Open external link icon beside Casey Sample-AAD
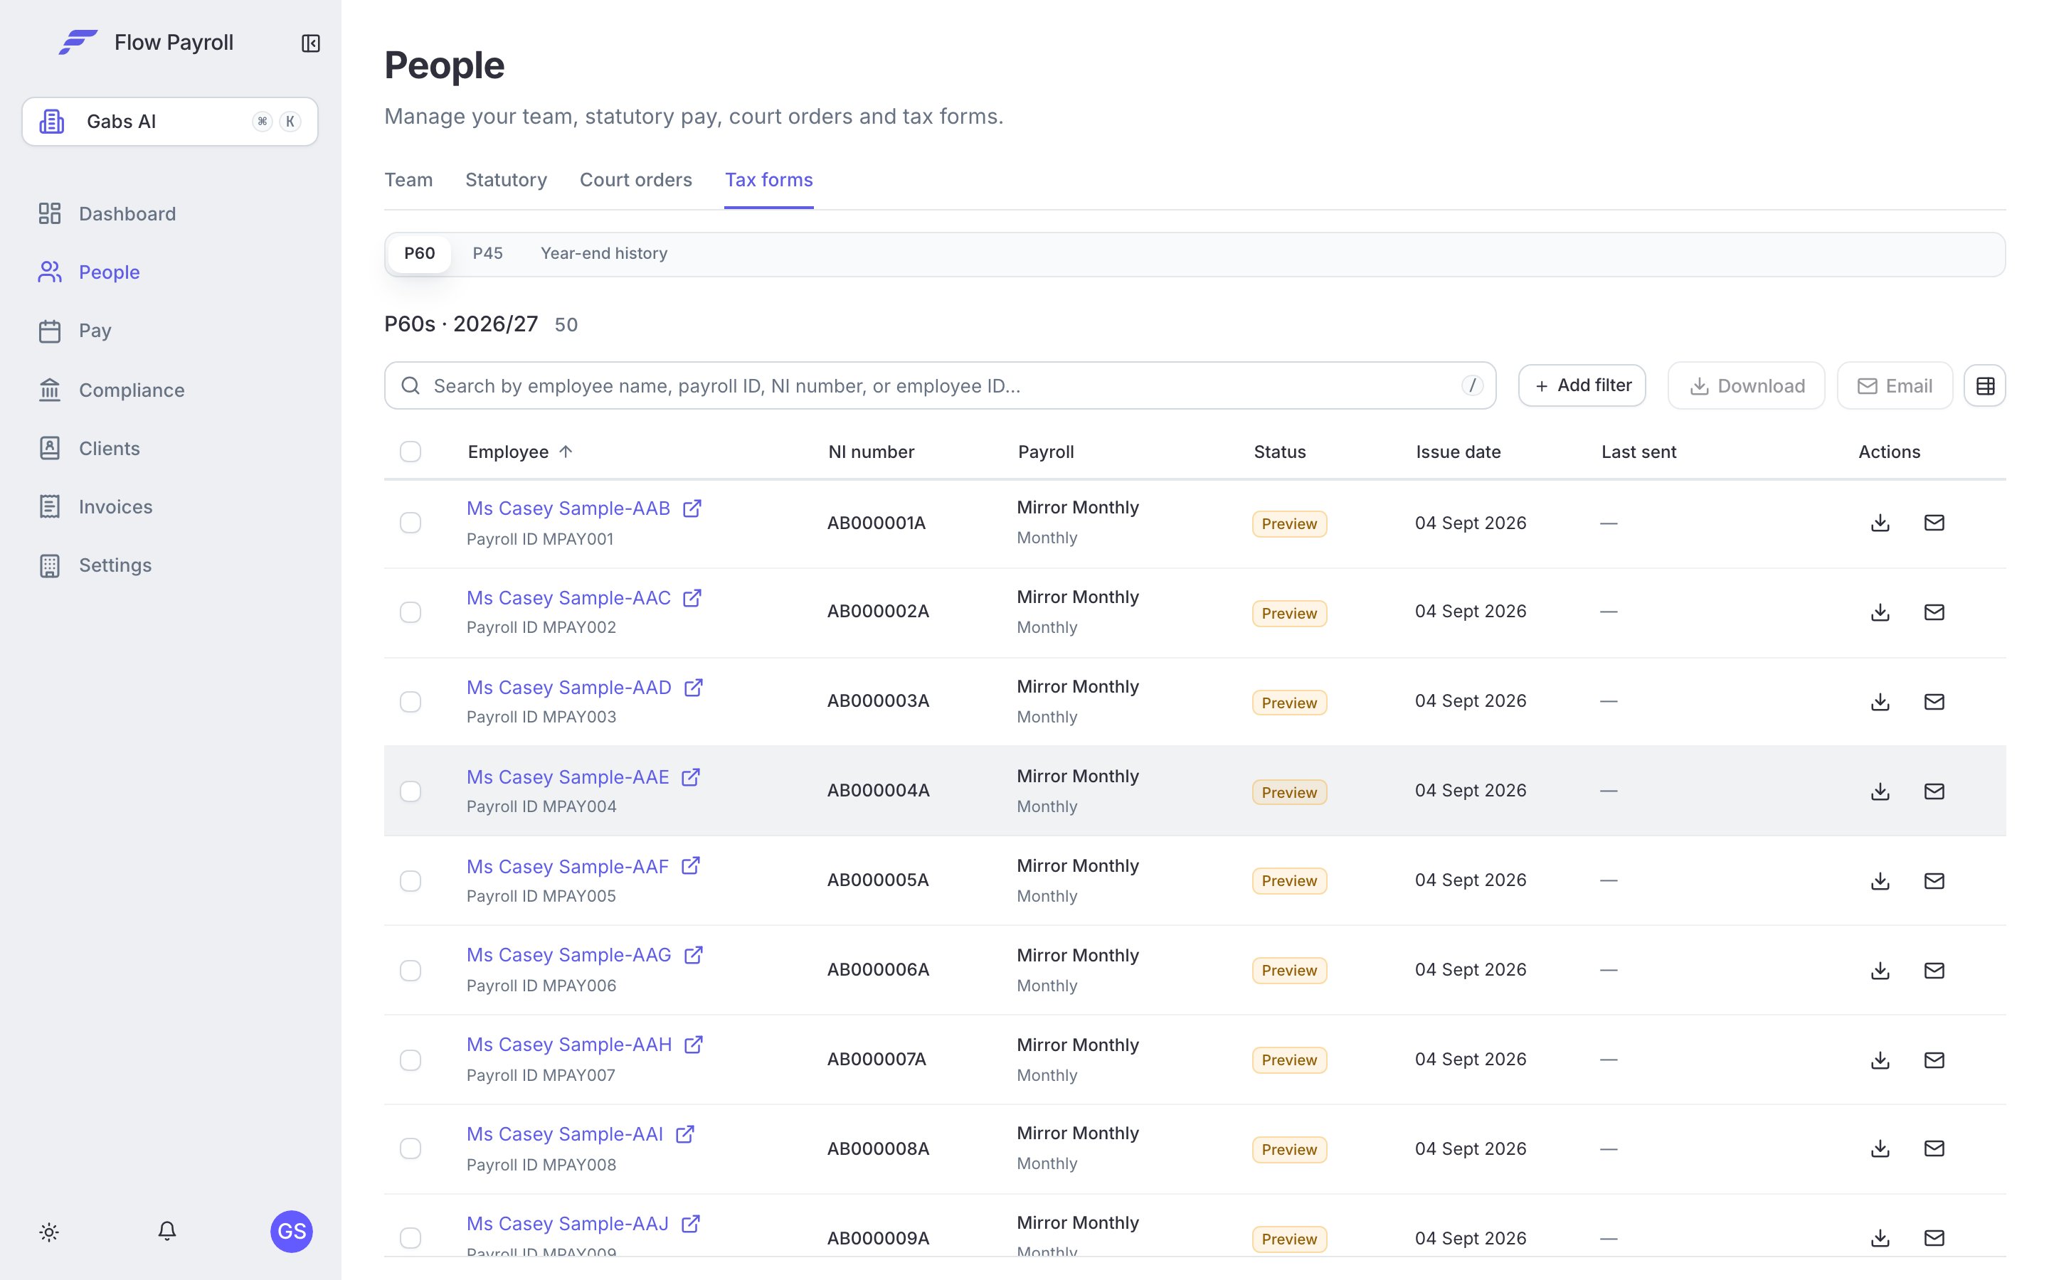 pyautogui.click(x=694, y=688)
